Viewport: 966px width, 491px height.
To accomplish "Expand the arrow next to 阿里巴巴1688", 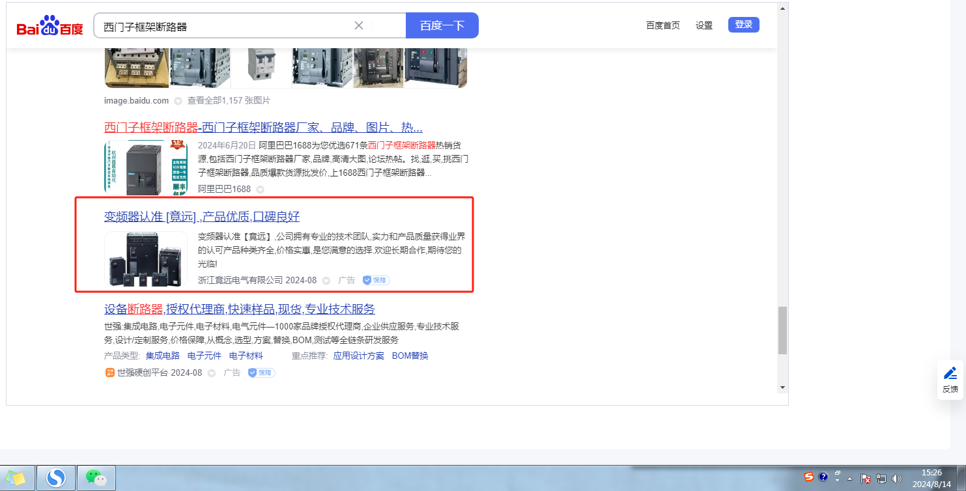I will 260,189.
